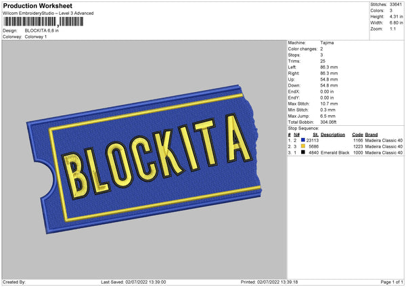Click the Trims value 25

(323, 61)
